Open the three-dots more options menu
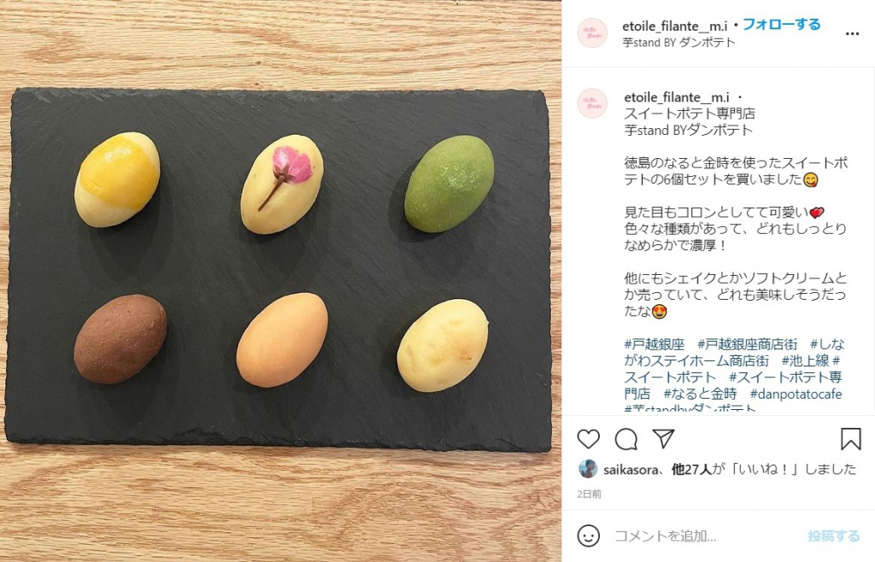The width and height of the screenshot is (875, 562). (852, 34)
